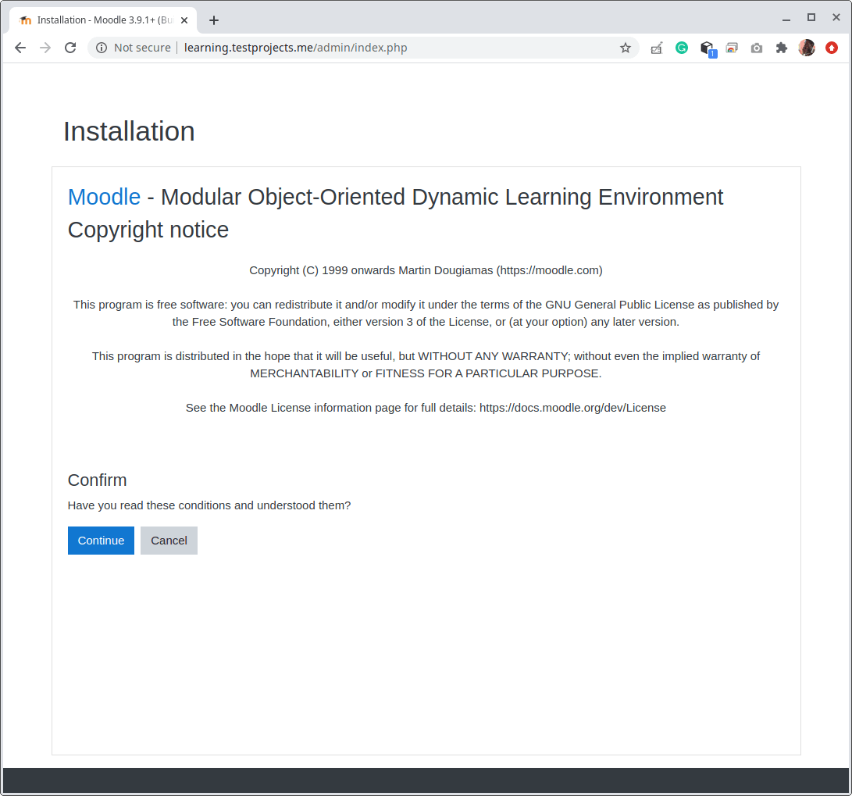This screenshot has height=796, width=852.
Task: Click the cube extension with badge 1
Action: (708, 49)
